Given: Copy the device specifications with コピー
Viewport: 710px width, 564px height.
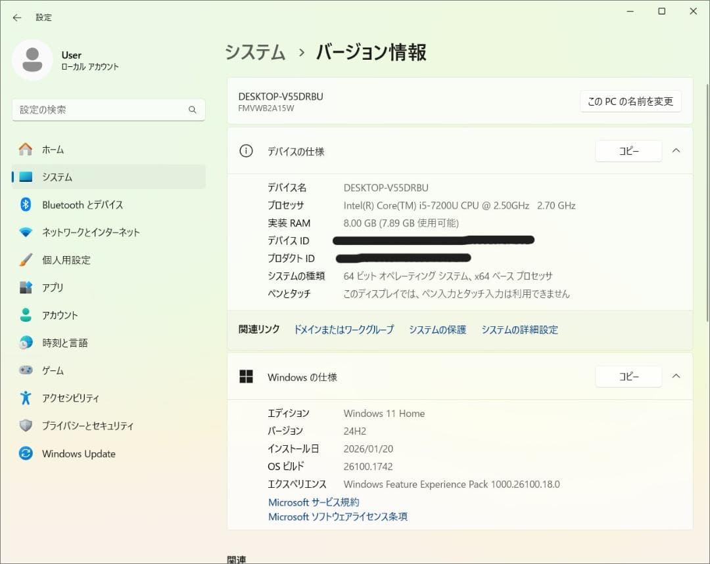Looking at the screenshot, I should pos(628,150).
